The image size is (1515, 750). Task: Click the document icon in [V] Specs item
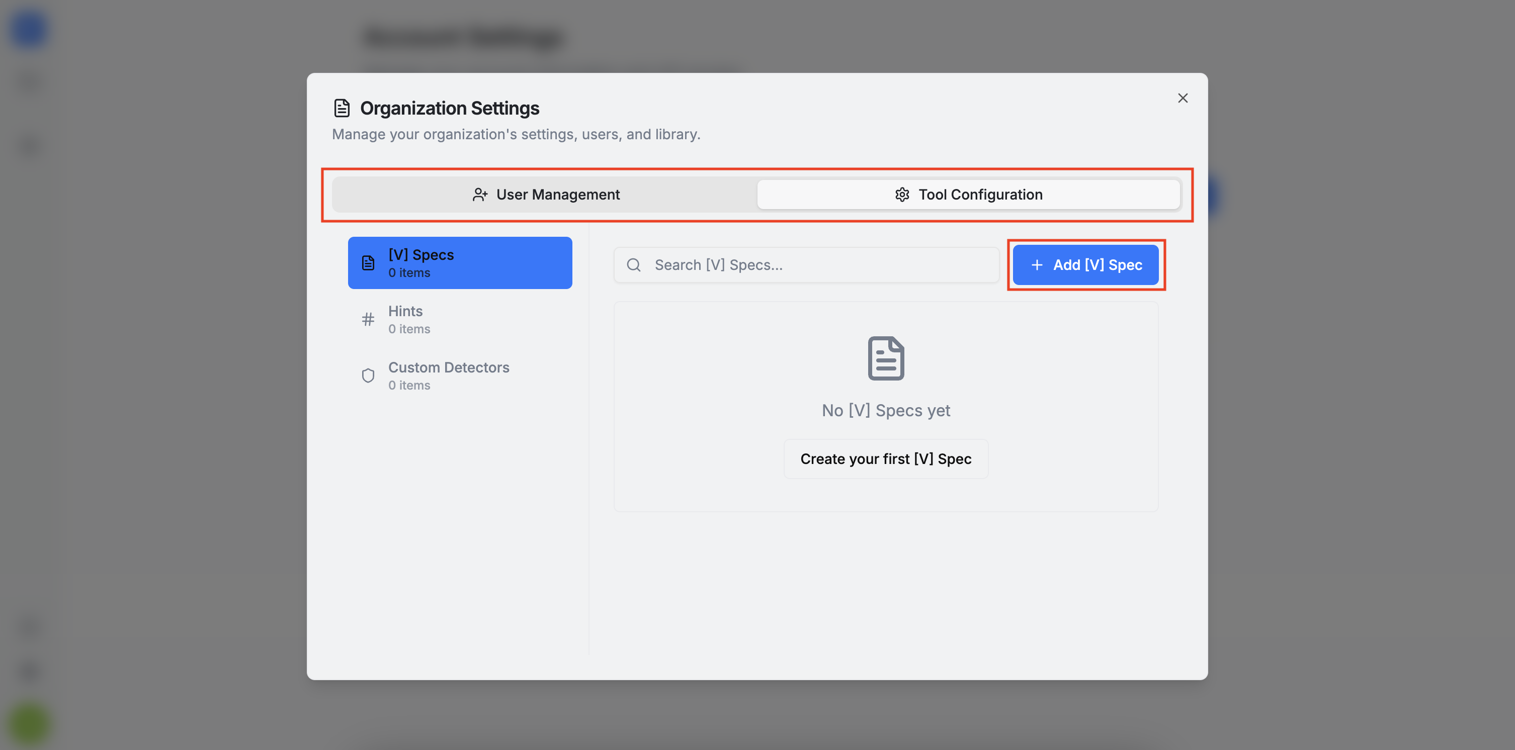[x=368, y=263]
